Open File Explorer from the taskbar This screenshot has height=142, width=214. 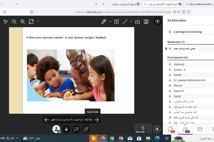click(x=148, y=138)
